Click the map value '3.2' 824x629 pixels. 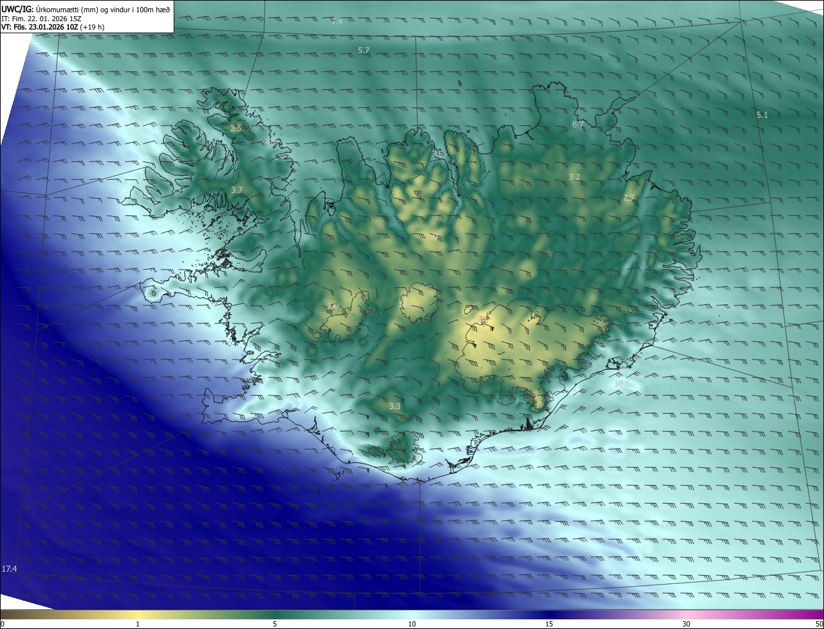click(x=574, y=177)
